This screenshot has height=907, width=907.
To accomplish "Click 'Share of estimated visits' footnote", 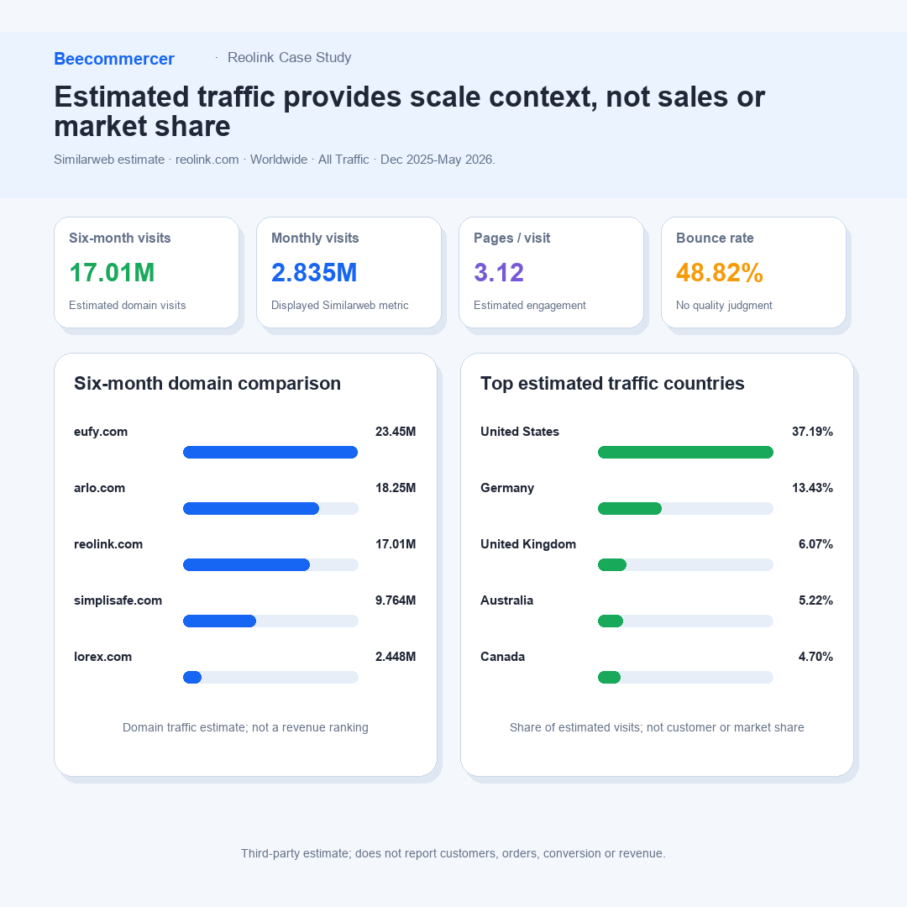I will point(657,727).
